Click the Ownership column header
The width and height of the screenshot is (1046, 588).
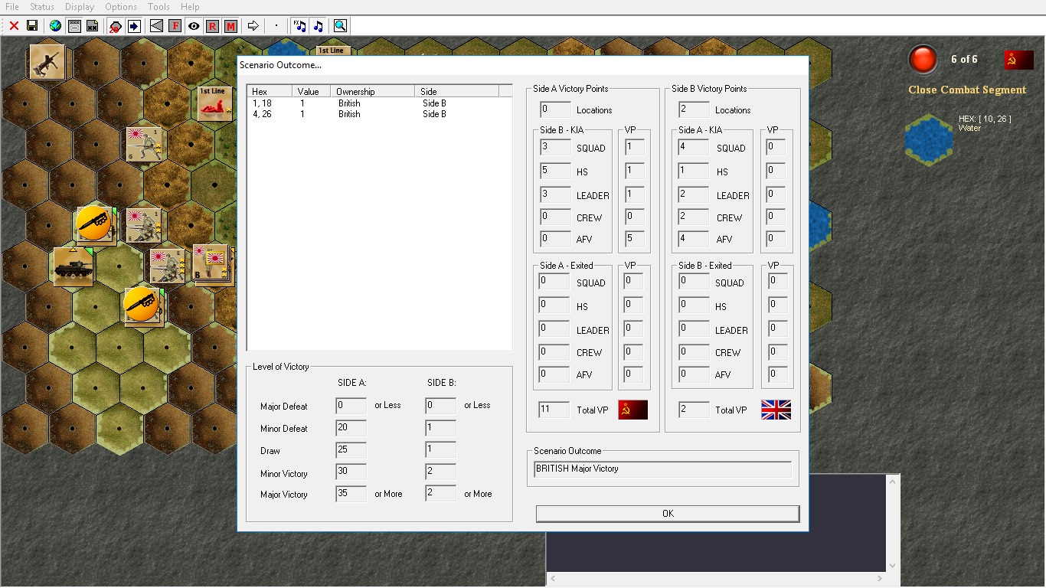pyautogui.click(x=372, y=92)
